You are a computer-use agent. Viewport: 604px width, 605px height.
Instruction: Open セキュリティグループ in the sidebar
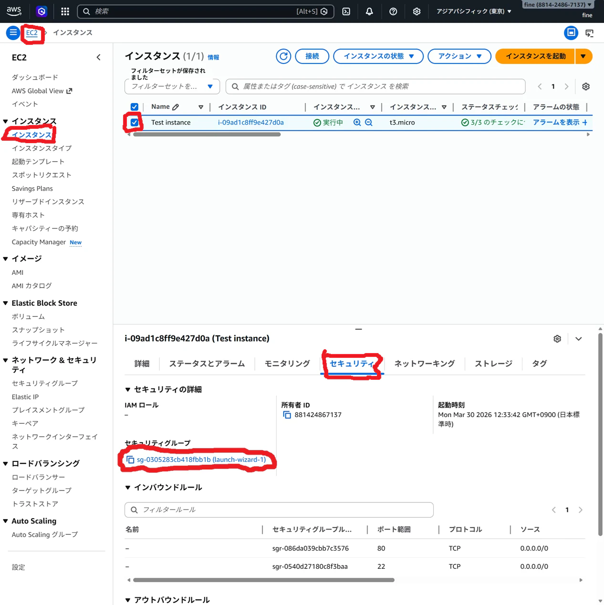tap(45, 384)
